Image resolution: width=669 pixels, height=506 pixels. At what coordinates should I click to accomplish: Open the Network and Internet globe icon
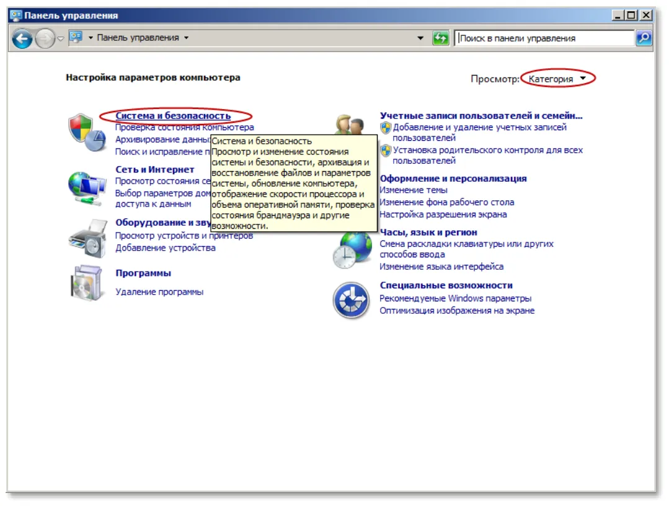(87, 188)
